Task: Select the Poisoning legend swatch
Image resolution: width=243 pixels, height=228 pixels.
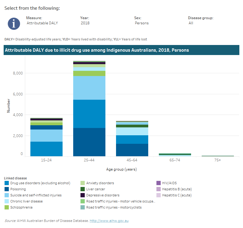Action: [6, 189]
